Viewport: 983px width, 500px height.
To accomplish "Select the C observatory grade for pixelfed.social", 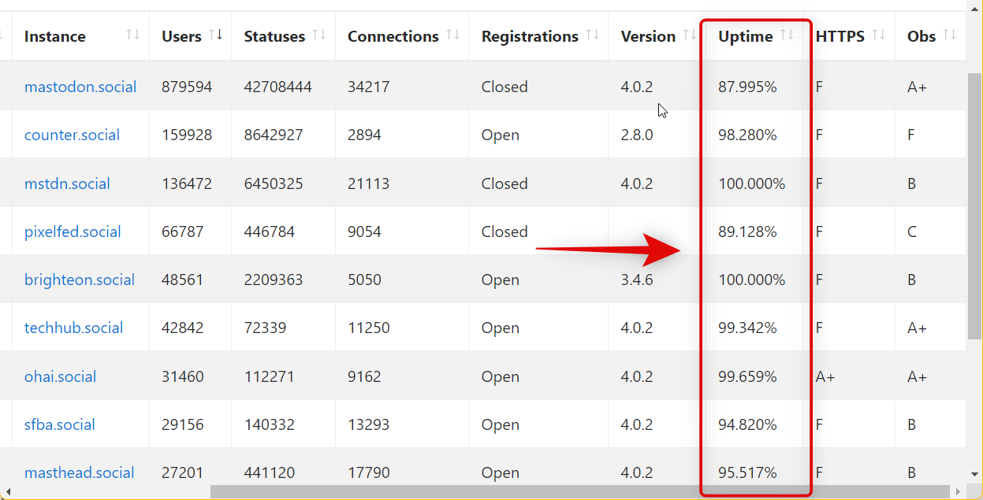I will point(912,231).
